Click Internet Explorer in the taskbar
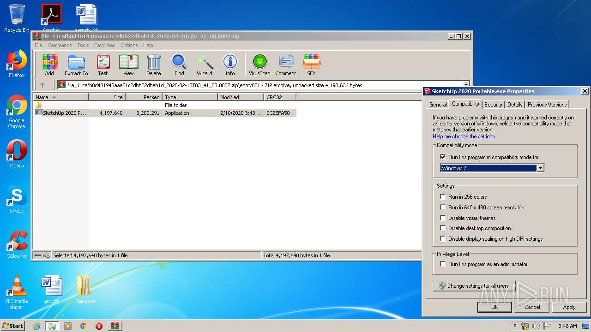The image size is (591, 332). (x=36, y=326)
